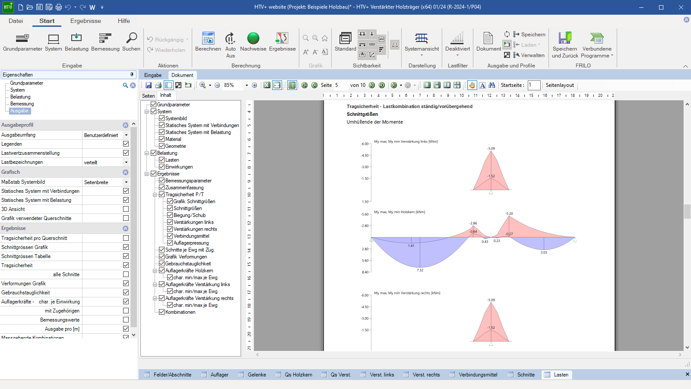
Task: Click the Verwalten profile button
Action: coord(529,55)
